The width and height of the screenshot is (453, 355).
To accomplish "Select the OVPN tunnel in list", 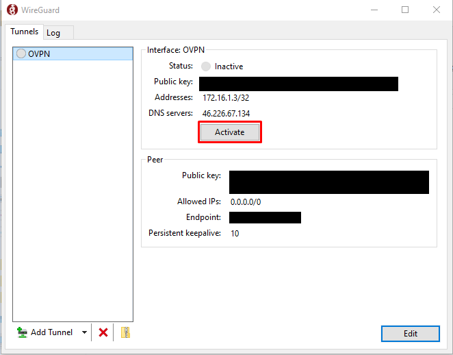I will (x=73, y=54).
